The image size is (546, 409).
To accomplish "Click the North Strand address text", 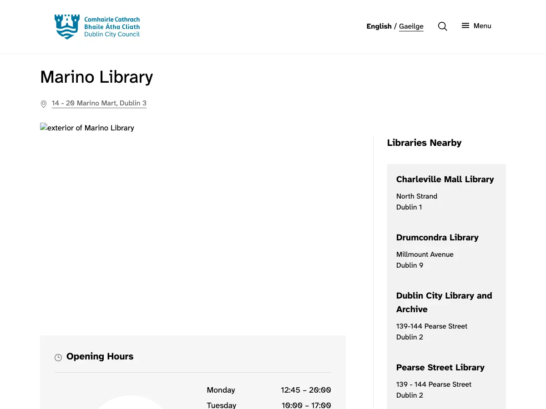I will [417, 196].
